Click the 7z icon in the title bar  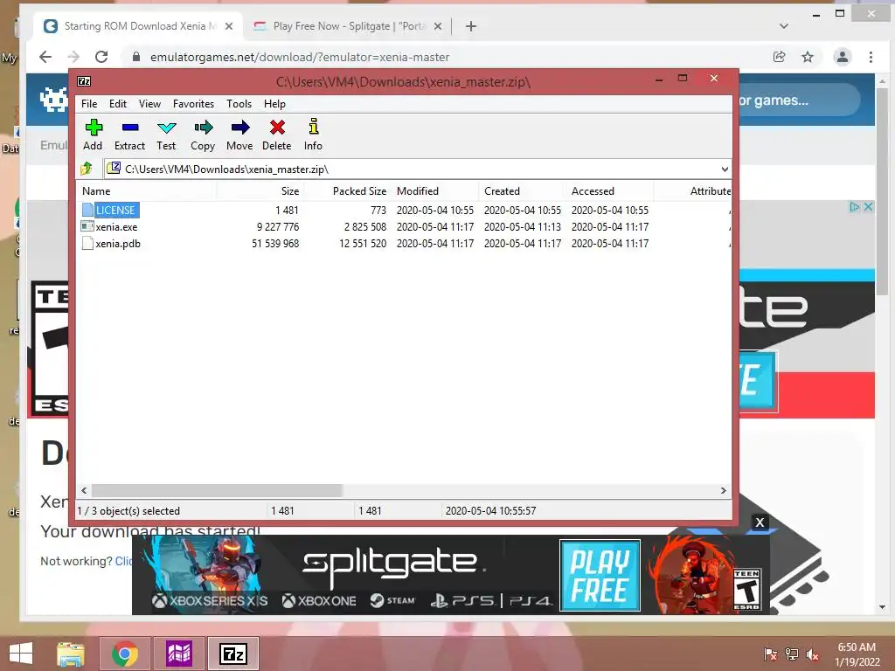coord(84,81)
